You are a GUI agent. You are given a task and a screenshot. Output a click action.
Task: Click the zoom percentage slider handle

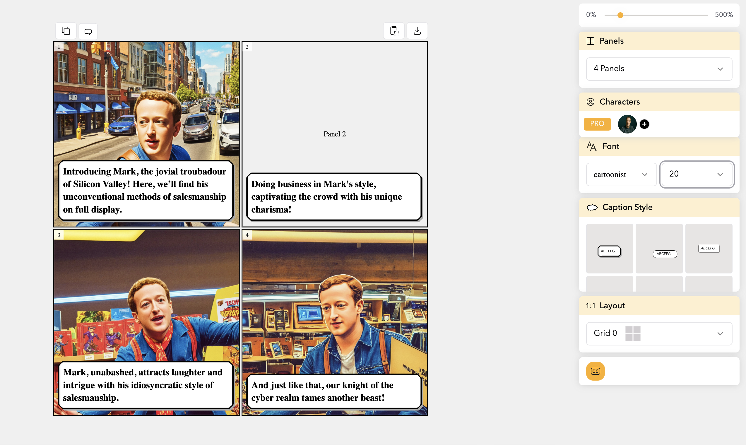(x=620, y=15)
